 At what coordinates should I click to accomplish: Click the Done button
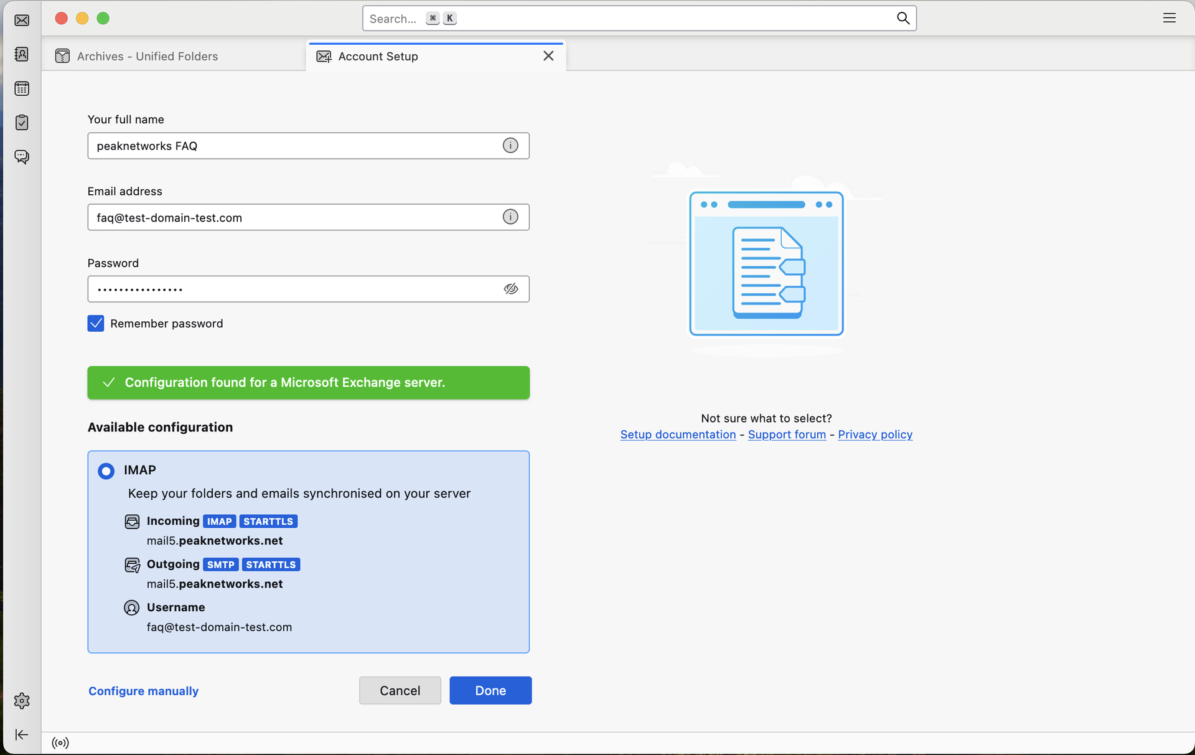click(490, 690)
